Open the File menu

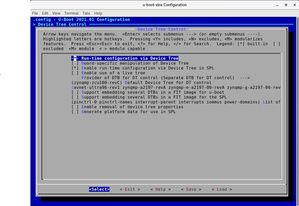[35, 13]
